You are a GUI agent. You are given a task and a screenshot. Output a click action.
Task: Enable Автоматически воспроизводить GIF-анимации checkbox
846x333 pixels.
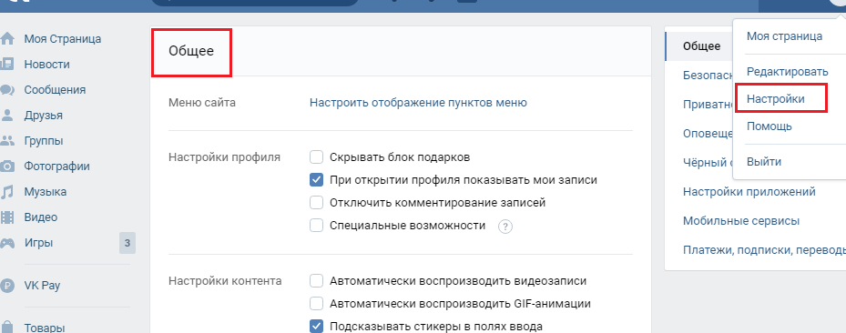316,303
